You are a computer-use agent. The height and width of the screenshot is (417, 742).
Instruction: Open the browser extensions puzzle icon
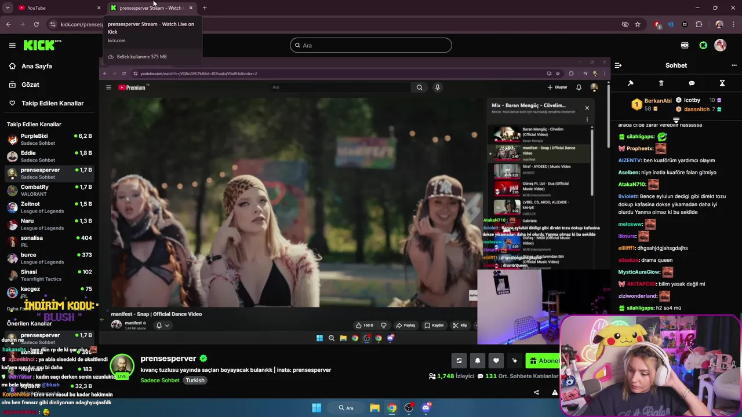(x=699, y=24)
